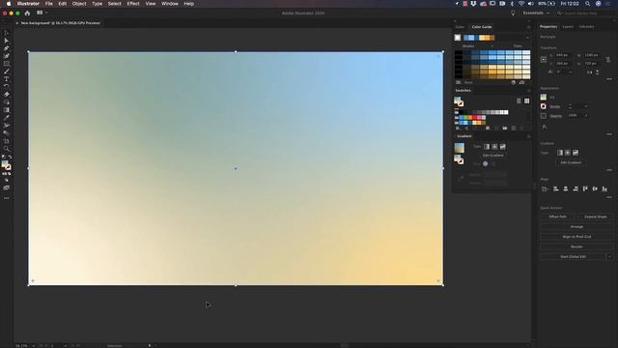
Task: Open the Stroke weight dropdown in Properties
Action: click(x=586, y=106)
